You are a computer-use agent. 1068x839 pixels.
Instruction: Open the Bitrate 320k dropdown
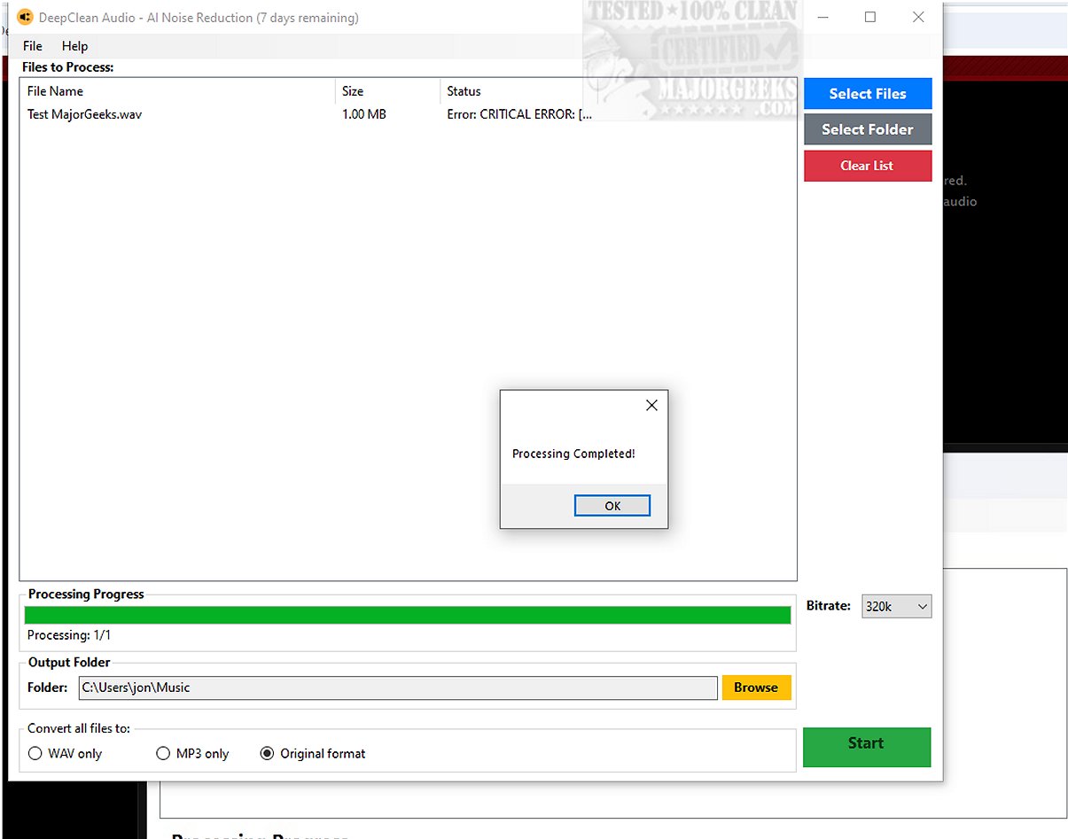pyautogui.click(x=896, y=606)
